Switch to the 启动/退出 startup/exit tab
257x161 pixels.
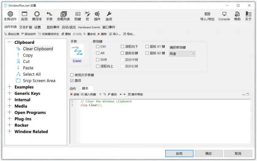tap(69, 27)
